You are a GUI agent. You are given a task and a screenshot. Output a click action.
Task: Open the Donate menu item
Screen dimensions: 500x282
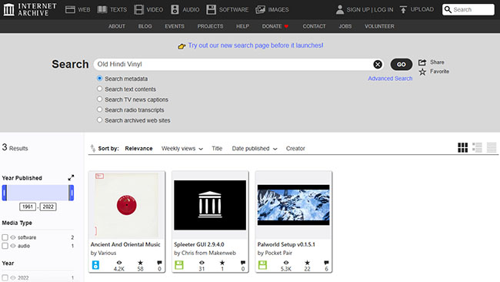pyautogui.click(x=275, y=26)
